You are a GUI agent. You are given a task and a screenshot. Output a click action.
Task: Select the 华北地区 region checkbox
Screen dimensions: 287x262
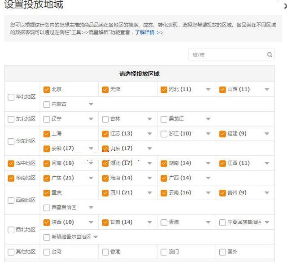[11, 97]
